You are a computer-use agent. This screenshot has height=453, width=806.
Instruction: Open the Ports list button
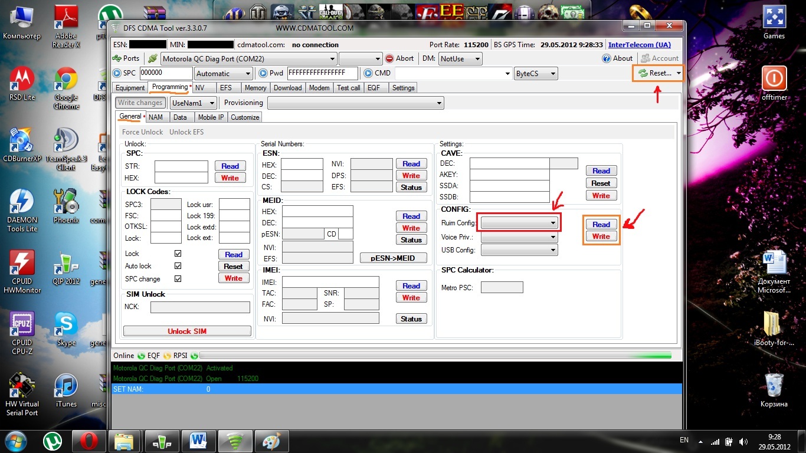[x=126, y=58]
